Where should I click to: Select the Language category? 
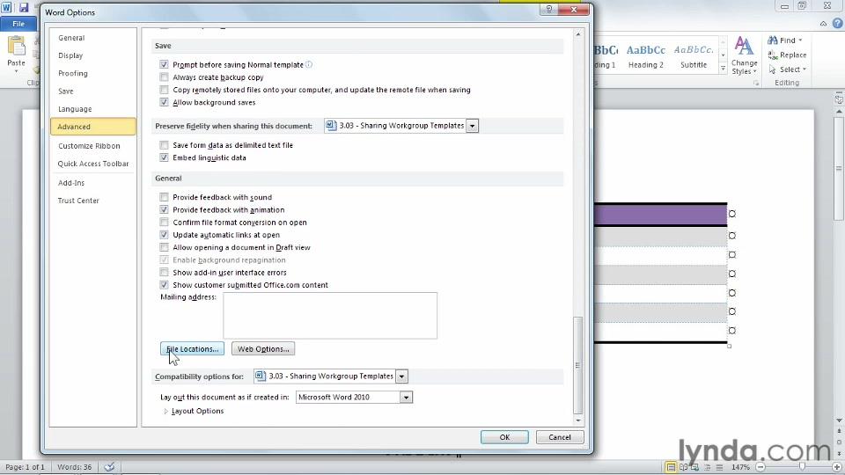tap(92, 109)
